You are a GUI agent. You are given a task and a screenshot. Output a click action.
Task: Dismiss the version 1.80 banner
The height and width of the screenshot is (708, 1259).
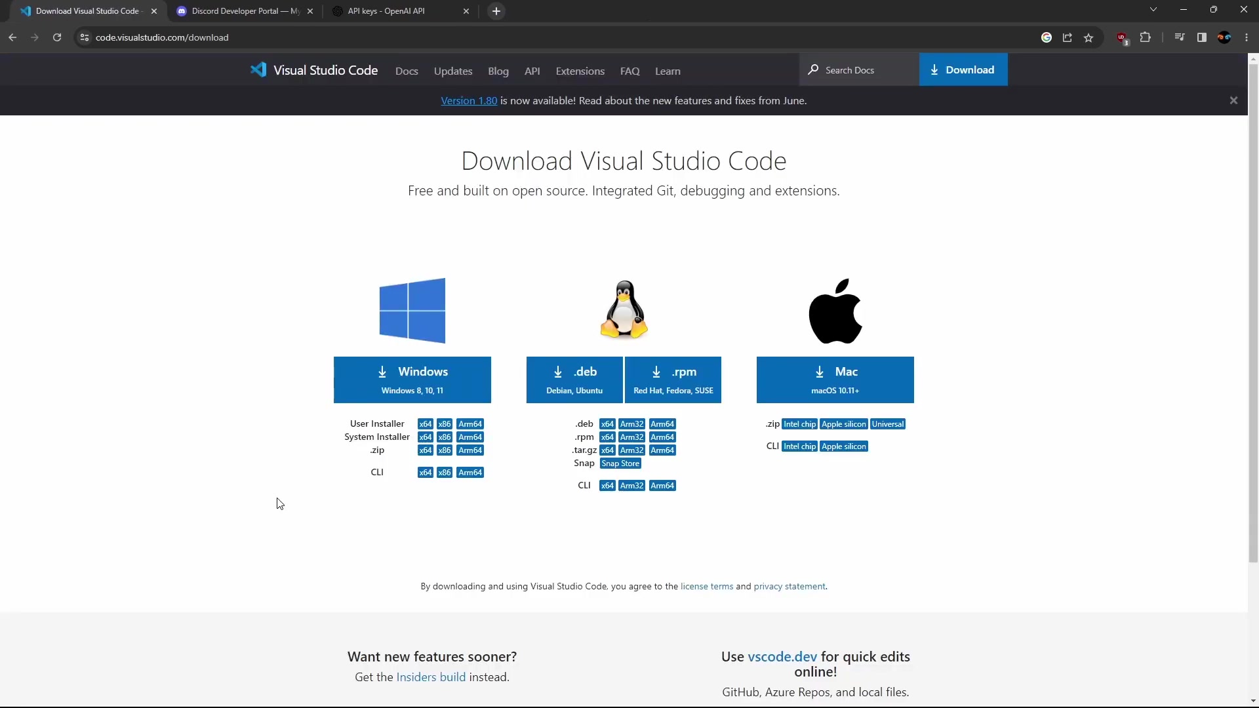1233,100
